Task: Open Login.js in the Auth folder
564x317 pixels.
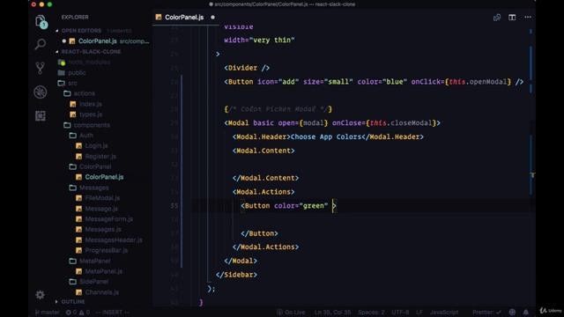Action: (x=96, y=145)
